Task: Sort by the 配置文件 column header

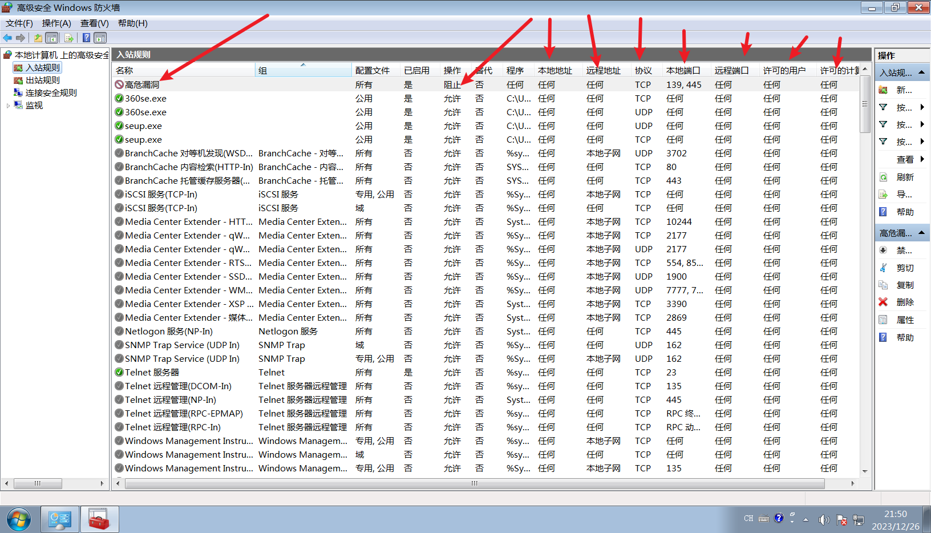Action: 376,70
